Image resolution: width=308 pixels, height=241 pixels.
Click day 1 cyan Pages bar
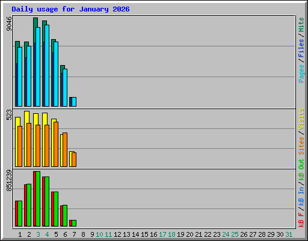pyautogui.click(x=20, y=77)
